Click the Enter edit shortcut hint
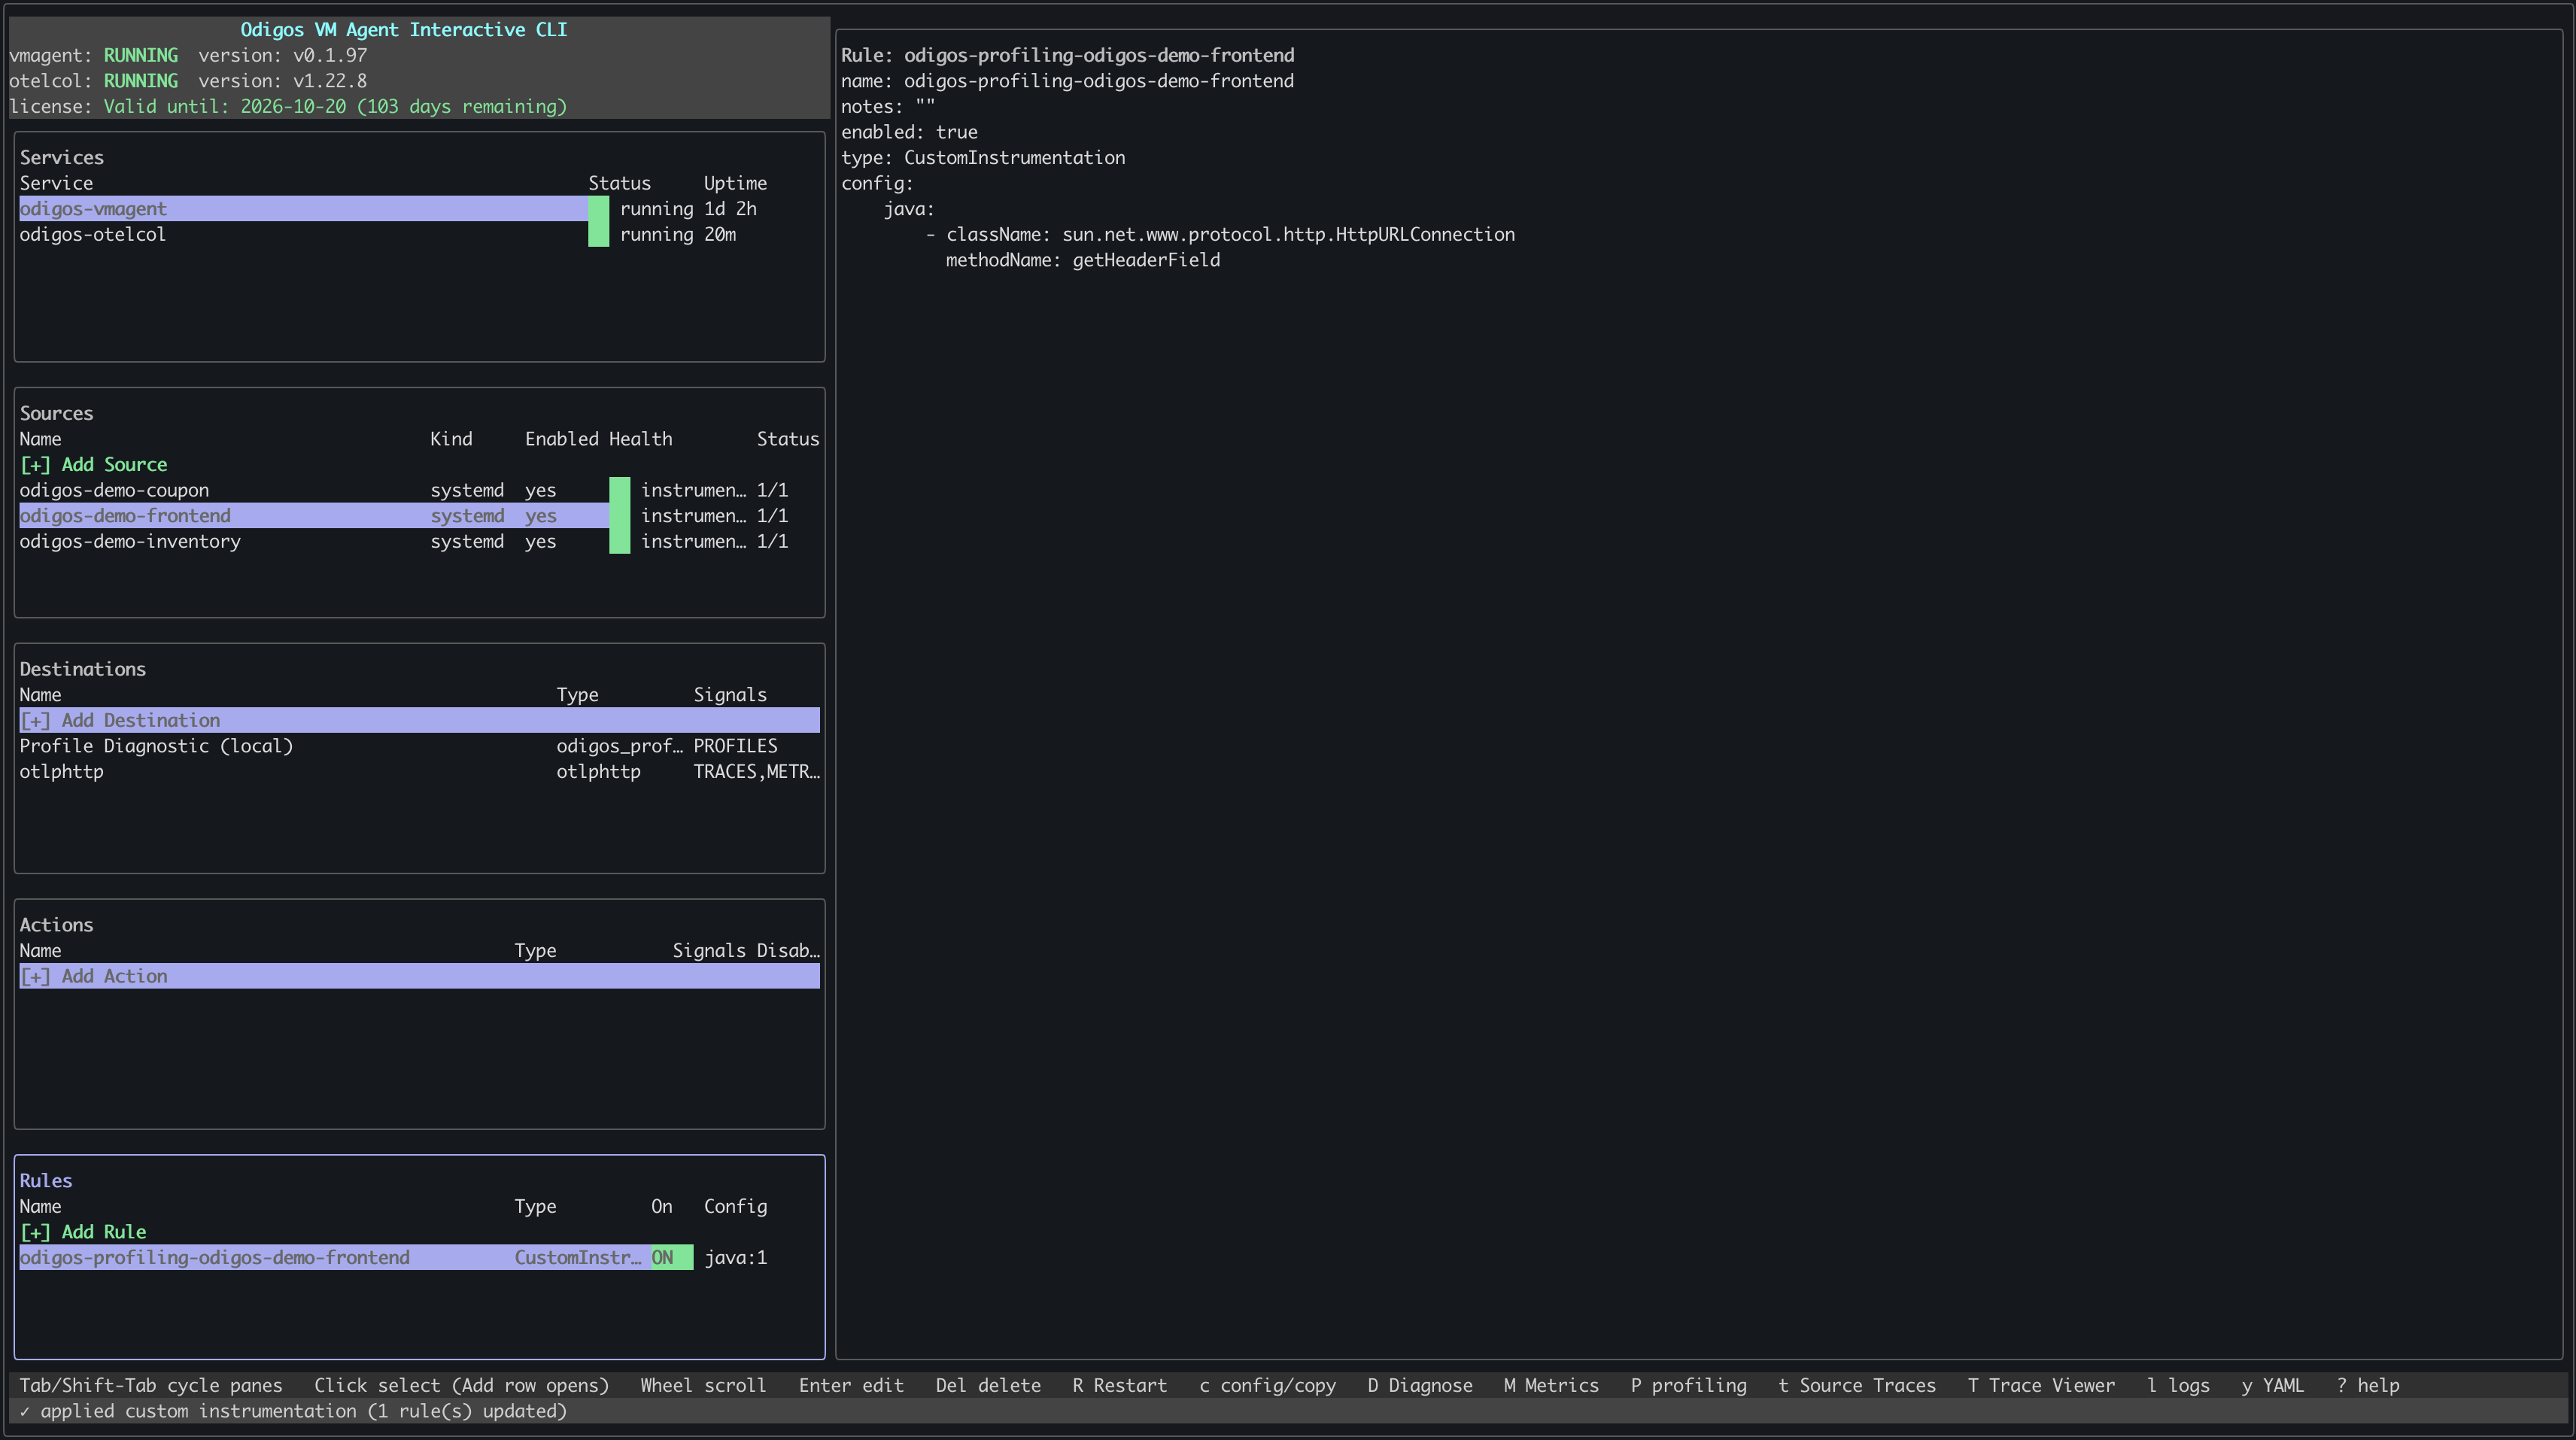 click(x=851, y=1386)
